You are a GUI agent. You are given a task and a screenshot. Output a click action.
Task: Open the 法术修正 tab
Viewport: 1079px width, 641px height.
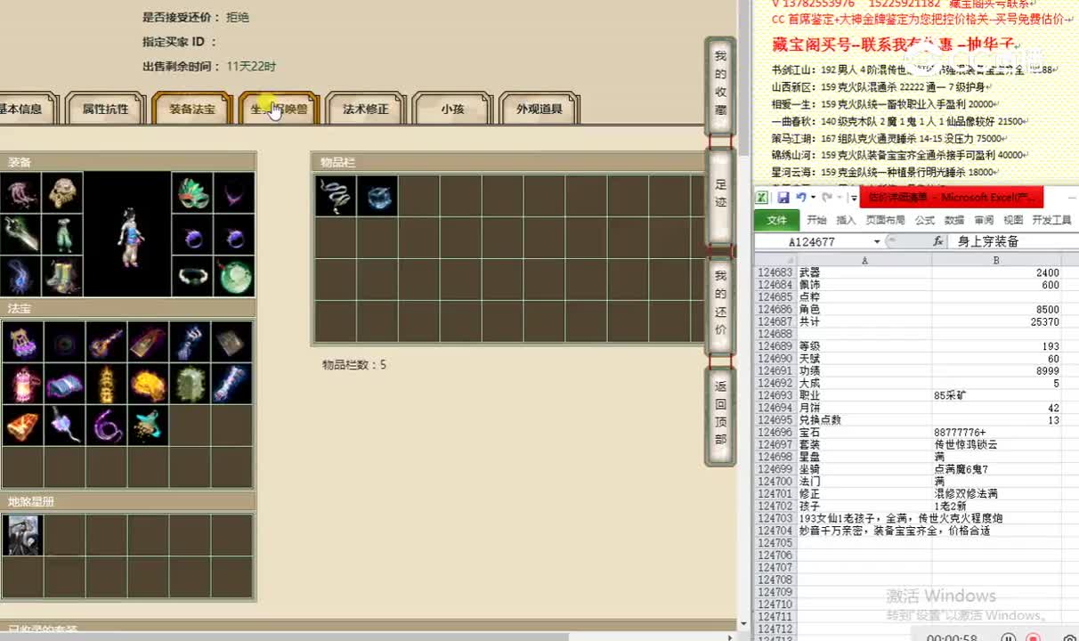click(x=366, y=110)
